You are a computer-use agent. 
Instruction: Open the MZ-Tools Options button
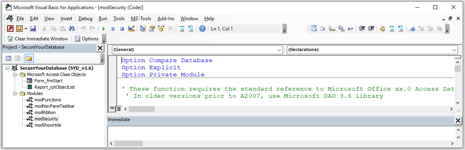coord(86,39)
